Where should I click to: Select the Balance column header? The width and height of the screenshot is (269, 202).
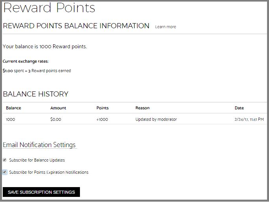[x=13, y=108]
